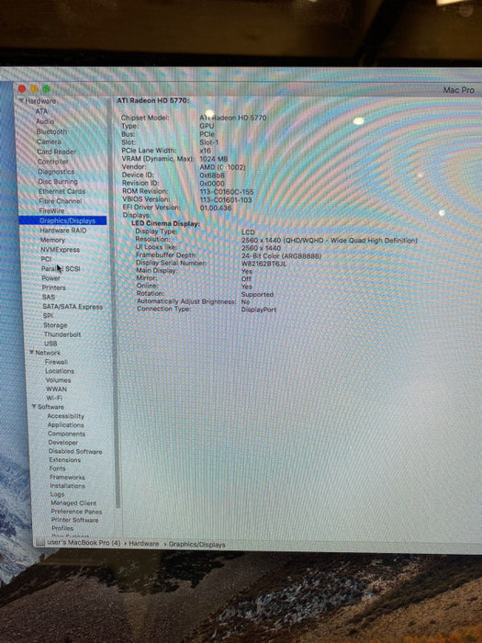Open Printer Software entry

coord(74,520)
